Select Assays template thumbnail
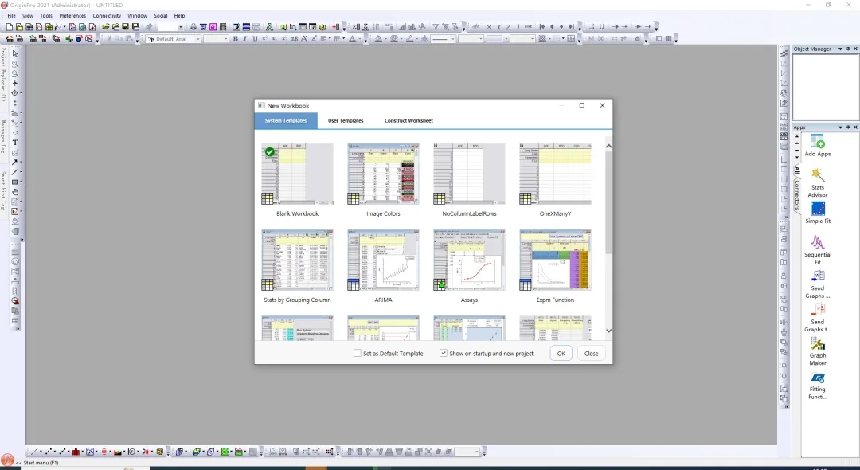Viewport: 860px width, 470px height. (469, 260)
